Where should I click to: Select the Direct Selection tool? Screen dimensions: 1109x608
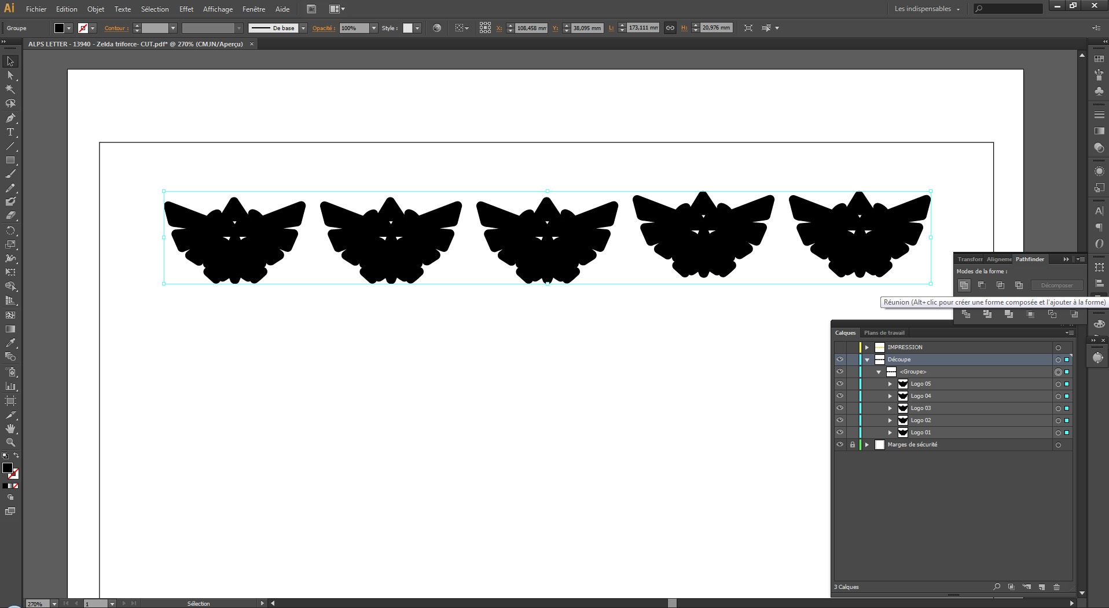click(10, 75)
